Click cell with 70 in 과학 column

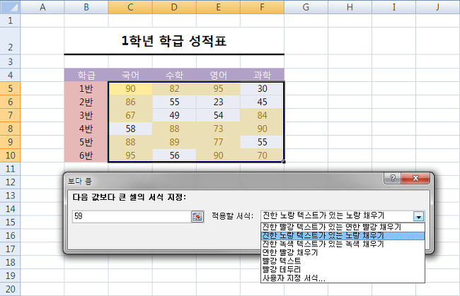pos(263,155)
